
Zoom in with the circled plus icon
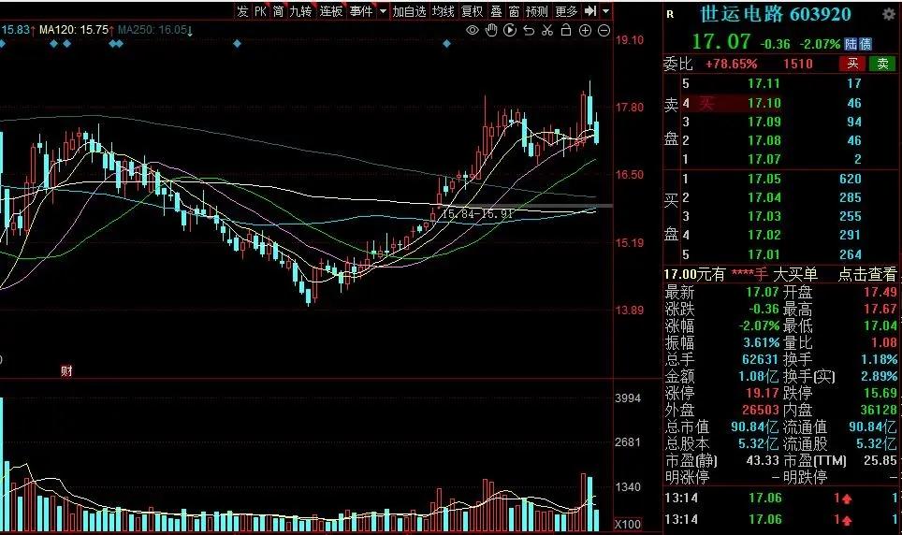(585, 31)
